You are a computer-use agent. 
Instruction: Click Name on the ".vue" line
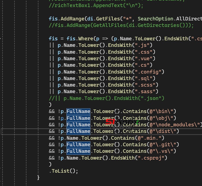coord(69,59)
